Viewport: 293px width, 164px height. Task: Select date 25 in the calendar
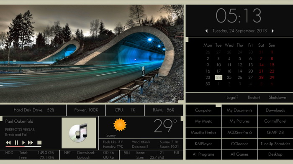pos(229,78)
